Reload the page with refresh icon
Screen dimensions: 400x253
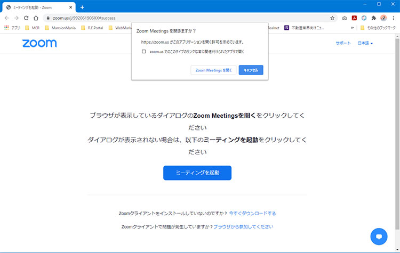26,18
